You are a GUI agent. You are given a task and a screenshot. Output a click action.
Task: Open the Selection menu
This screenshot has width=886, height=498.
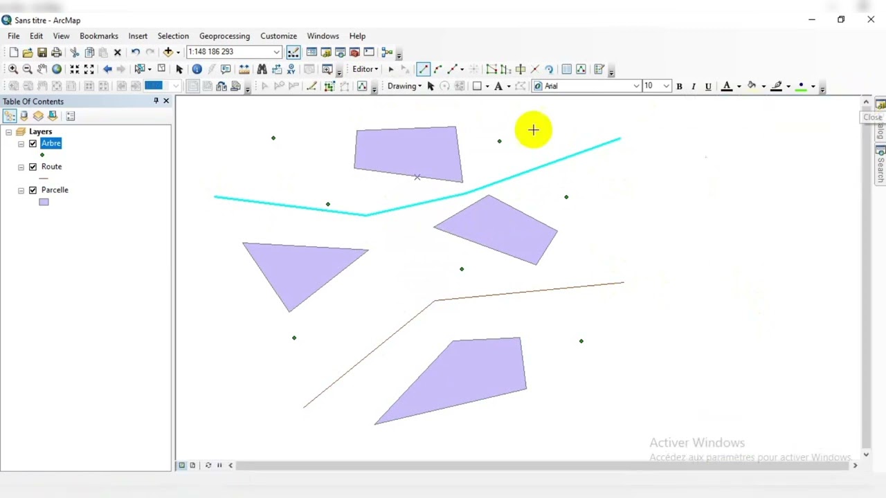point(173,36)
